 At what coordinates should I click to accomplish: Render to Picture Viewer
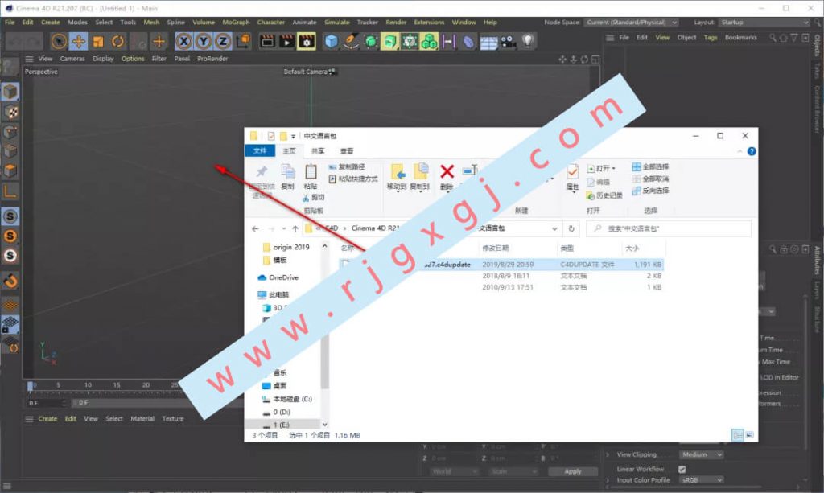pyautogui.click(x=287, y=41)
